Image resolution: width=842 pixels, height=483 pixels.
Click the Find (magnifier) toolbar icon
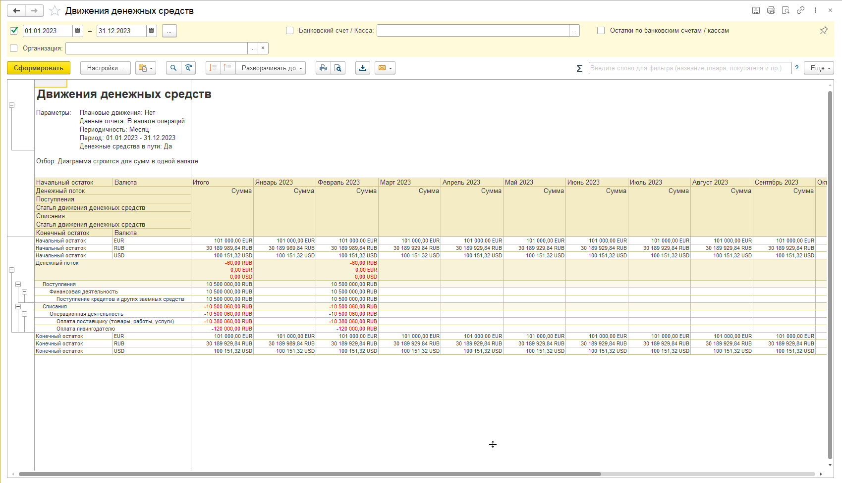[173, 68]
